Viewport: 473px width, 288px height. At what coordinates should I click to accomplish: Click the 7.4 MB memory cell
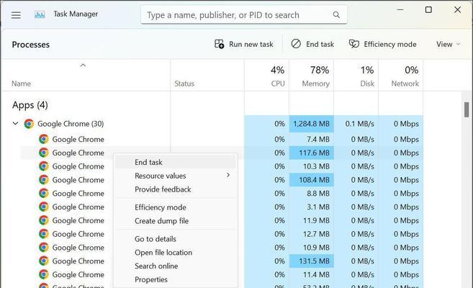pyautogui.click(x=311, y=139)
